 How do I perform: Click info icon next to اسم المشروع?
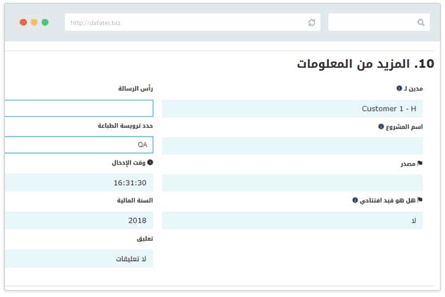click(381, 127)
